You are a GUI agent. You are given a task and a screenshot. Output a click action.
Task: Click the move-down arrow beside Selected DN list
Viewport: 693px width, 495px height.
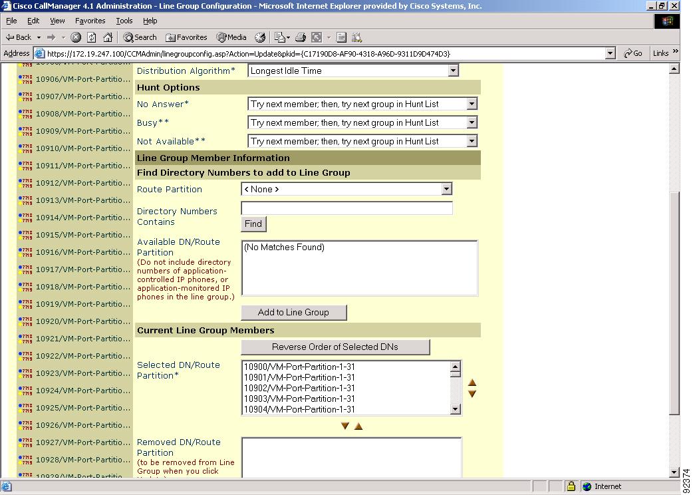click(x=472, y=393)
